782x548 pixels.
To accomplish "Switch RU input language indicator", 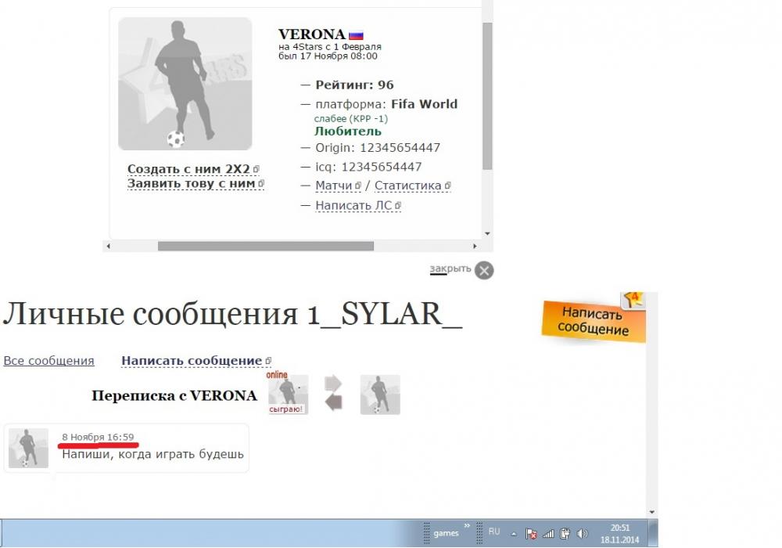I will coord(494,532).
